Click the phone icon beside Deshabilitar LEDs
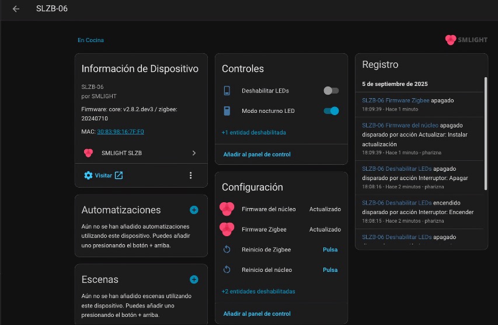 point(227,91)
